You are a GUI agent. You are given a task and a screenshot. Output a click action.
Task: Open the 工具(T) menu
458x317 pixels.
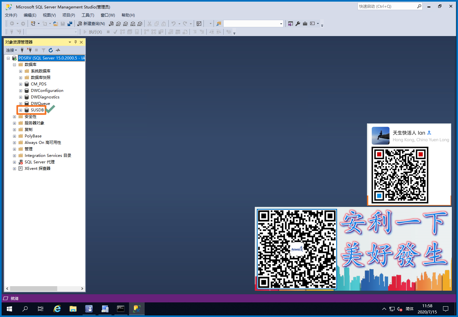(88, 15)
